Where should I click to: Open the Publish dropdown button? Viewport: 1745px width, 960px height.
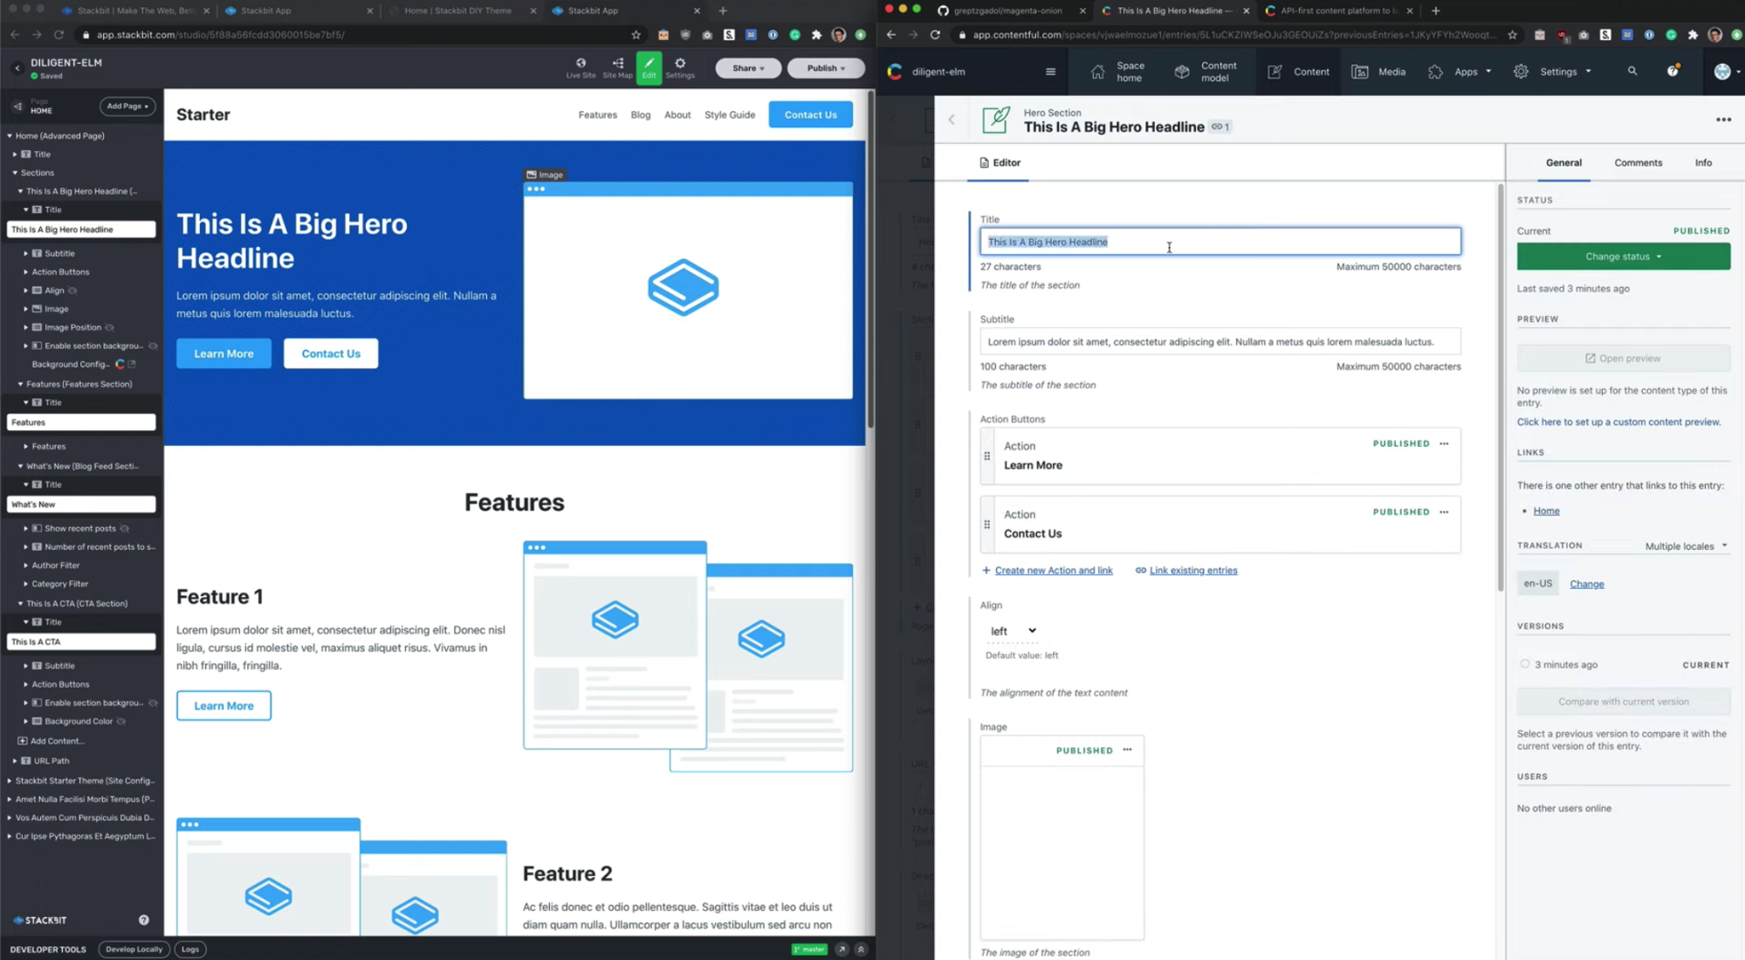coord(825,68)
